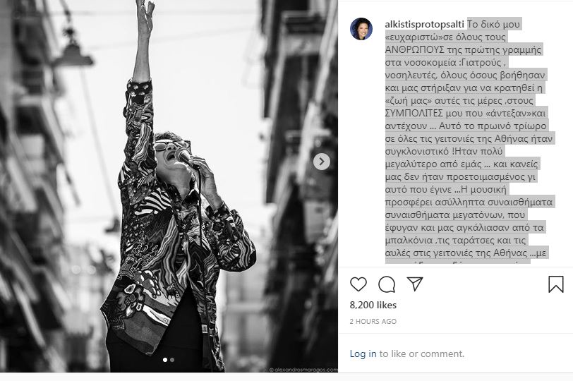Click the alexandrosmaragos.com photo watermark
573x381 pixels.
click(x=303, y=370)
